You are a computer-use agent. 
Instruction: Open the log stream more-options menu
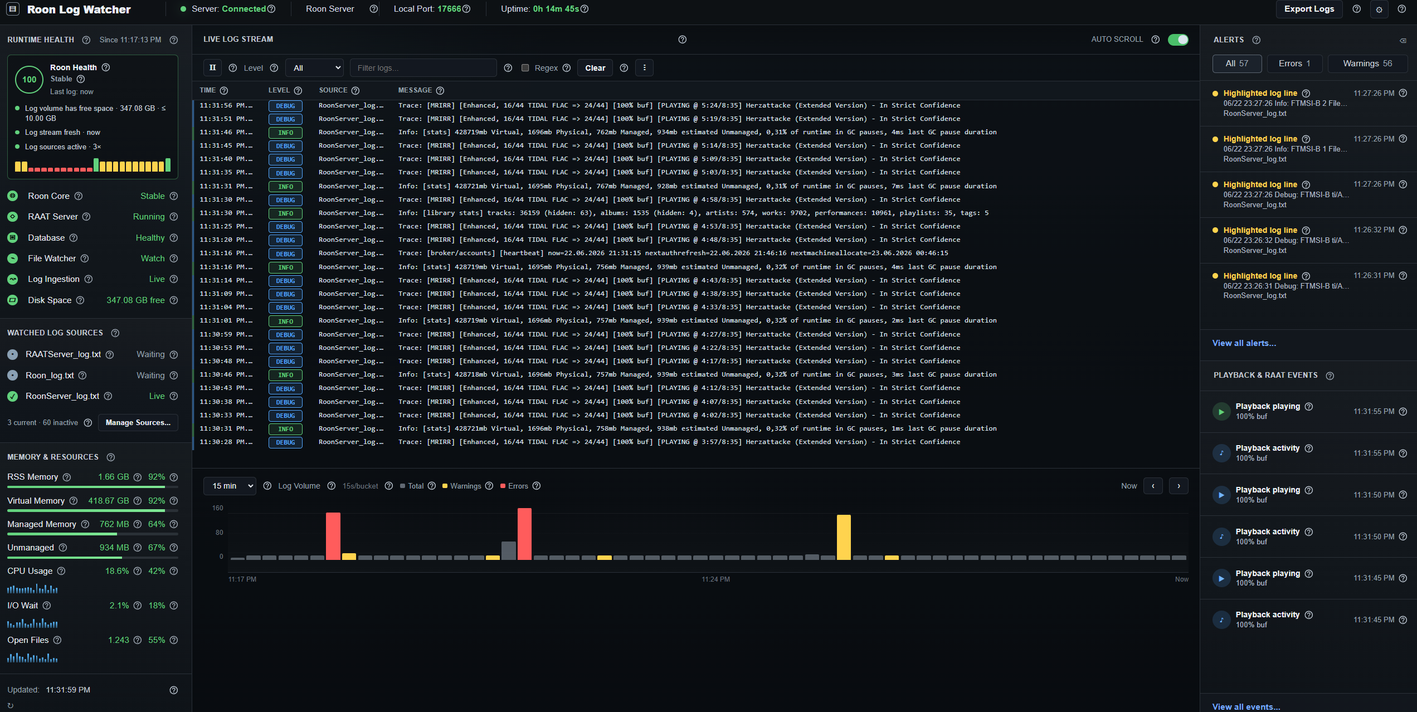pyautogui.click(x=644, y=67)
